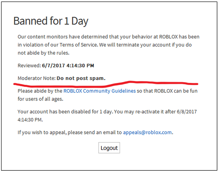The height and width of the screenshot is (171, 218).
Task: Click the bold 'Do not post spam.' note
Action: click(81, 78)
